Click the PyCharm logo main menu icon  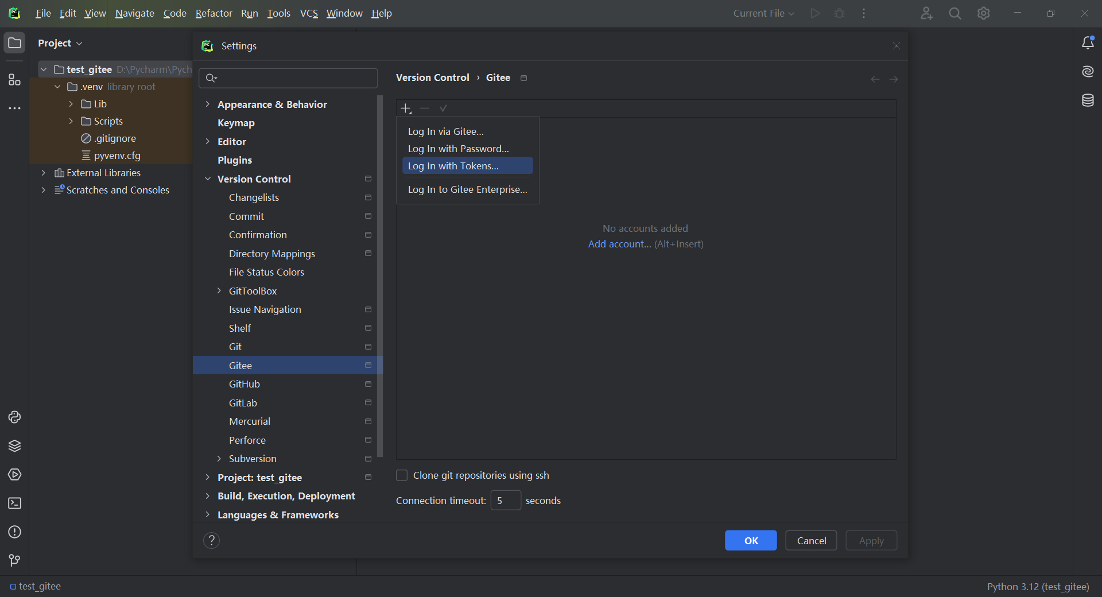coord(14,13)
